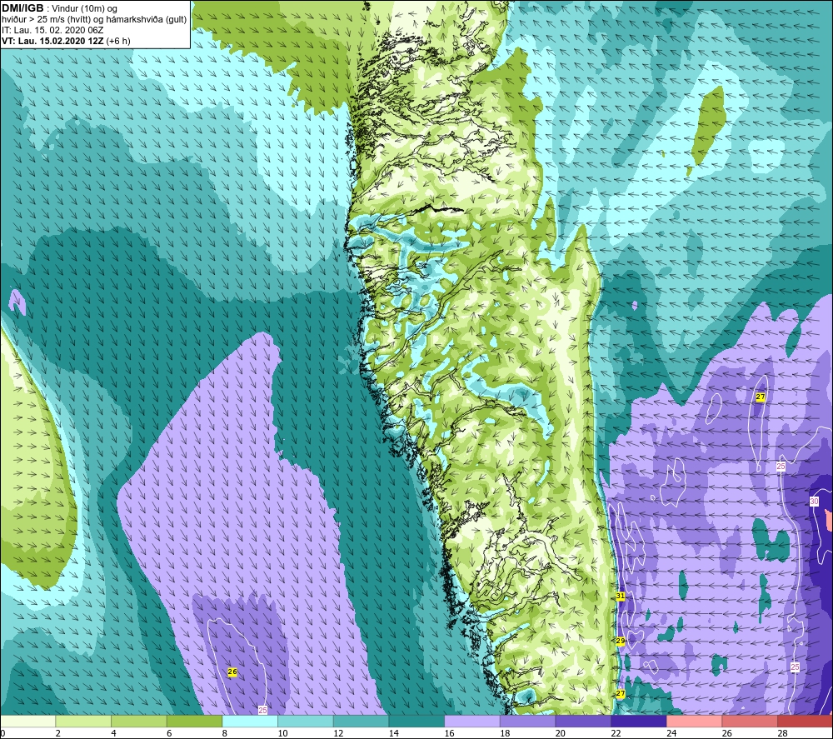This screenshot has width=833, height=739.
Task: Click the white '30' contour label
Action: [815, 501]
